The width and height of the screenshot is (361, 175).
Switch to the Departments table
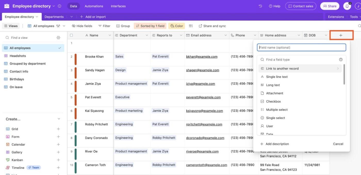(54, 16)
